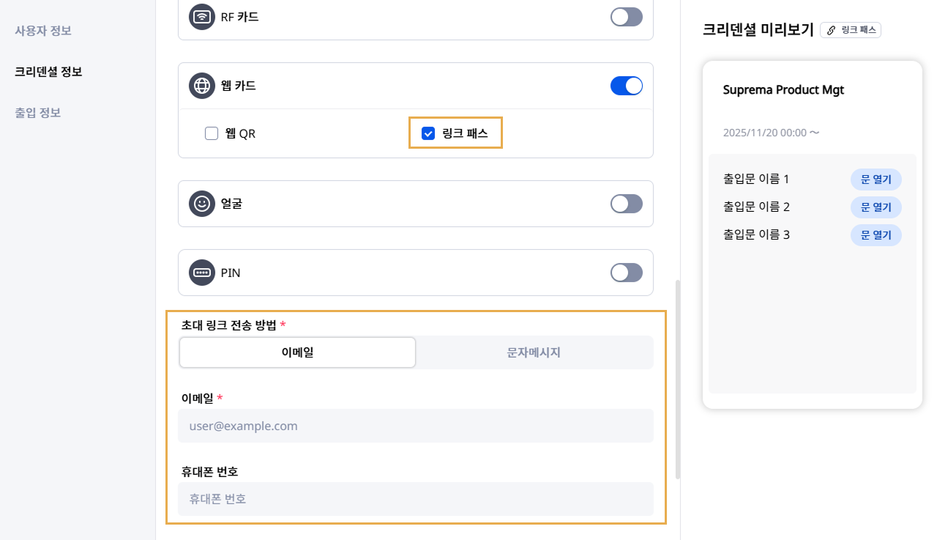The image size is (937, 540).
Task: Enable the 얼굴 credential toggle
Action: (626, 204)
